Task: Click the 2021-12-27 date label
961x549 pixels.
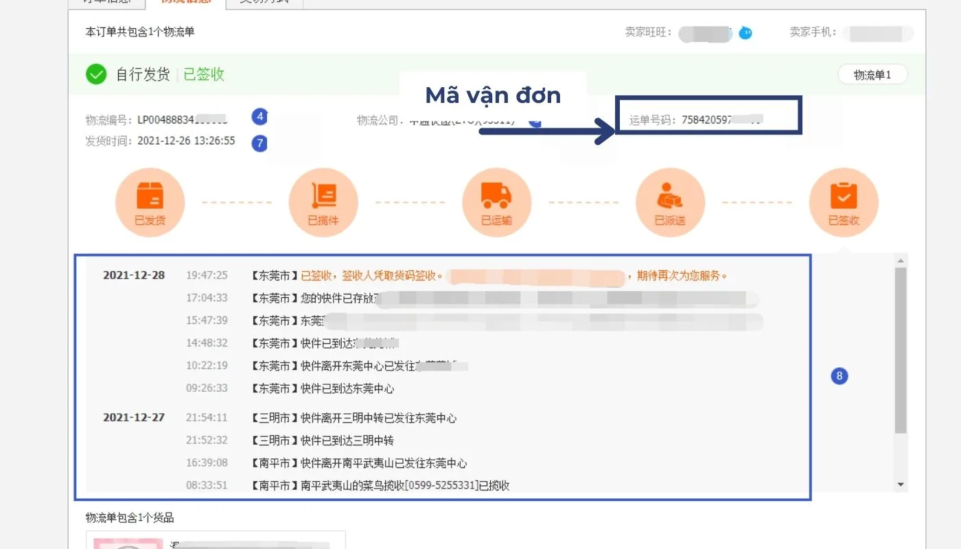Action: (x=134, y=417)
